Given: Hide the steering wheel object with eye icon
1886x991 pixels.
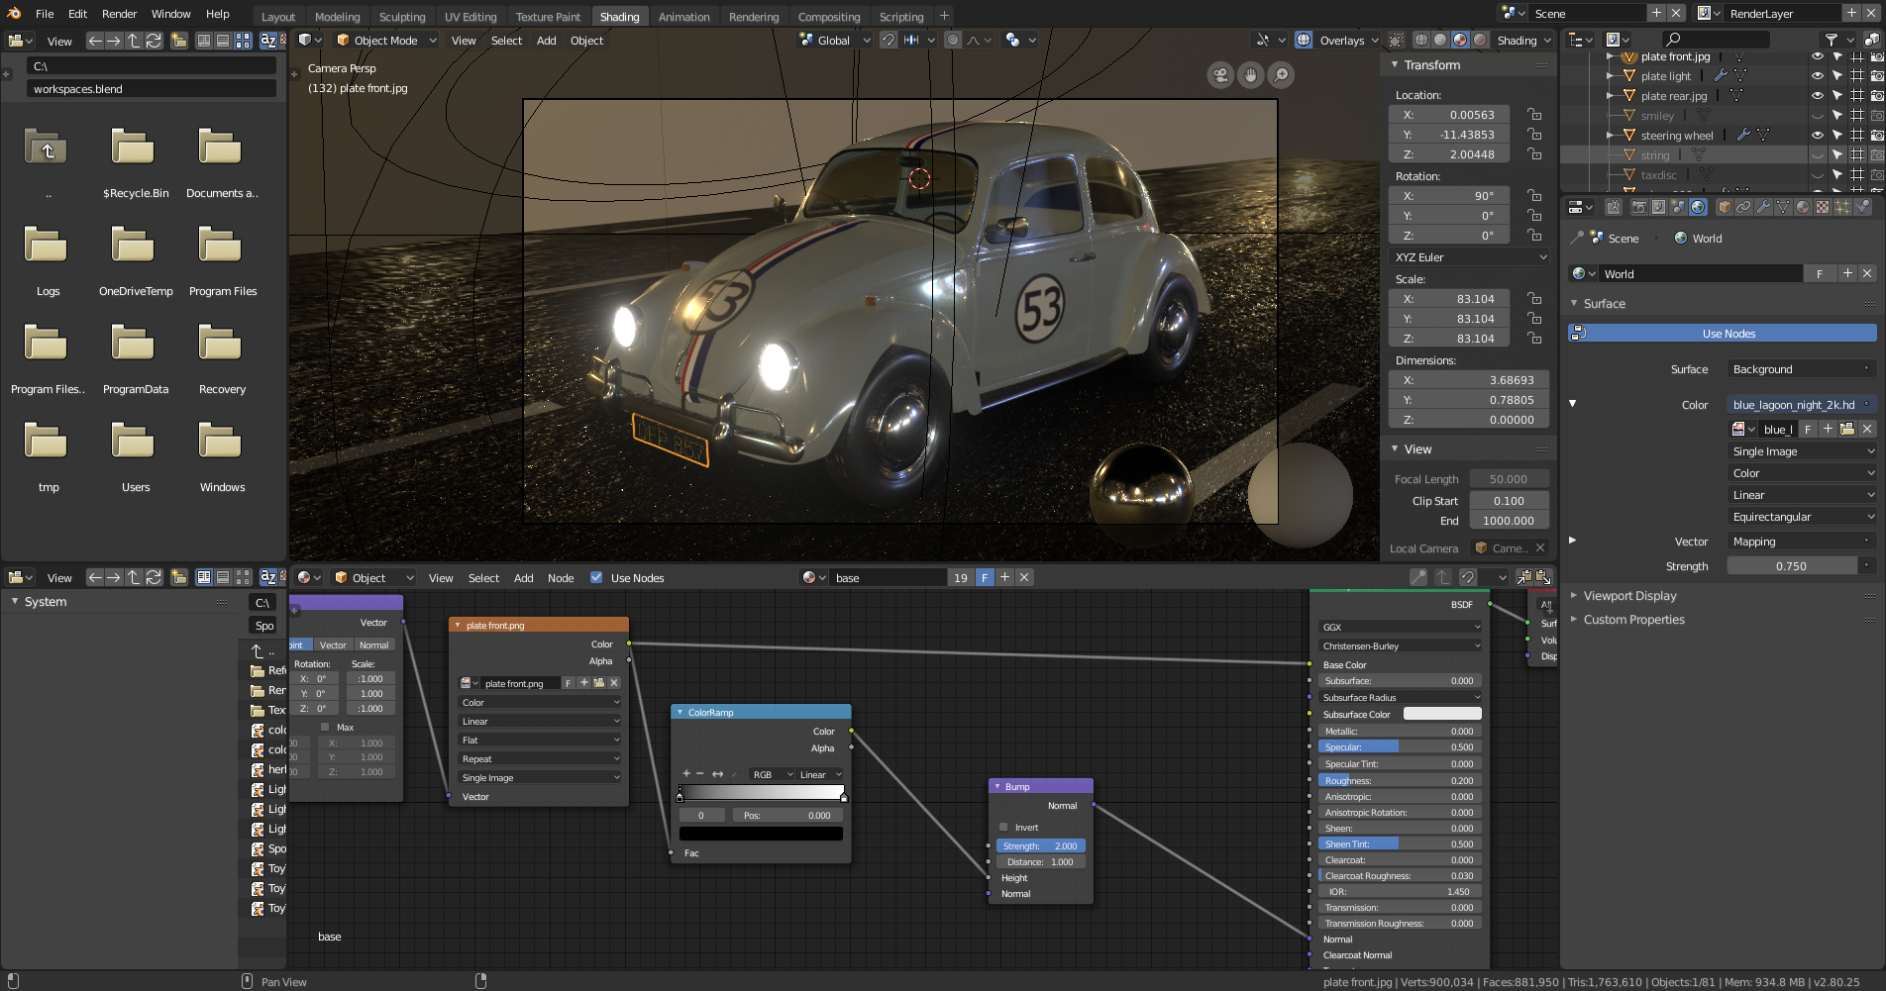Looking at the screenshot, I should pos(1817,136).
